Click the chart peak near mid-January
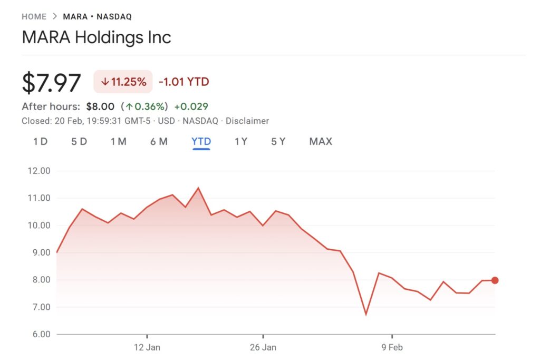The width and height of the screenshot is (540, 362). coord(199,187)
